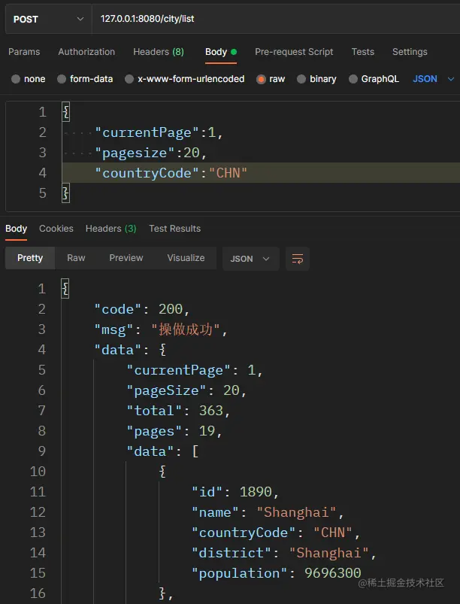This screenshot has height=604, width=460.
Task: Open the request Headers (8) tab
Action: click(x=159, y=52)
